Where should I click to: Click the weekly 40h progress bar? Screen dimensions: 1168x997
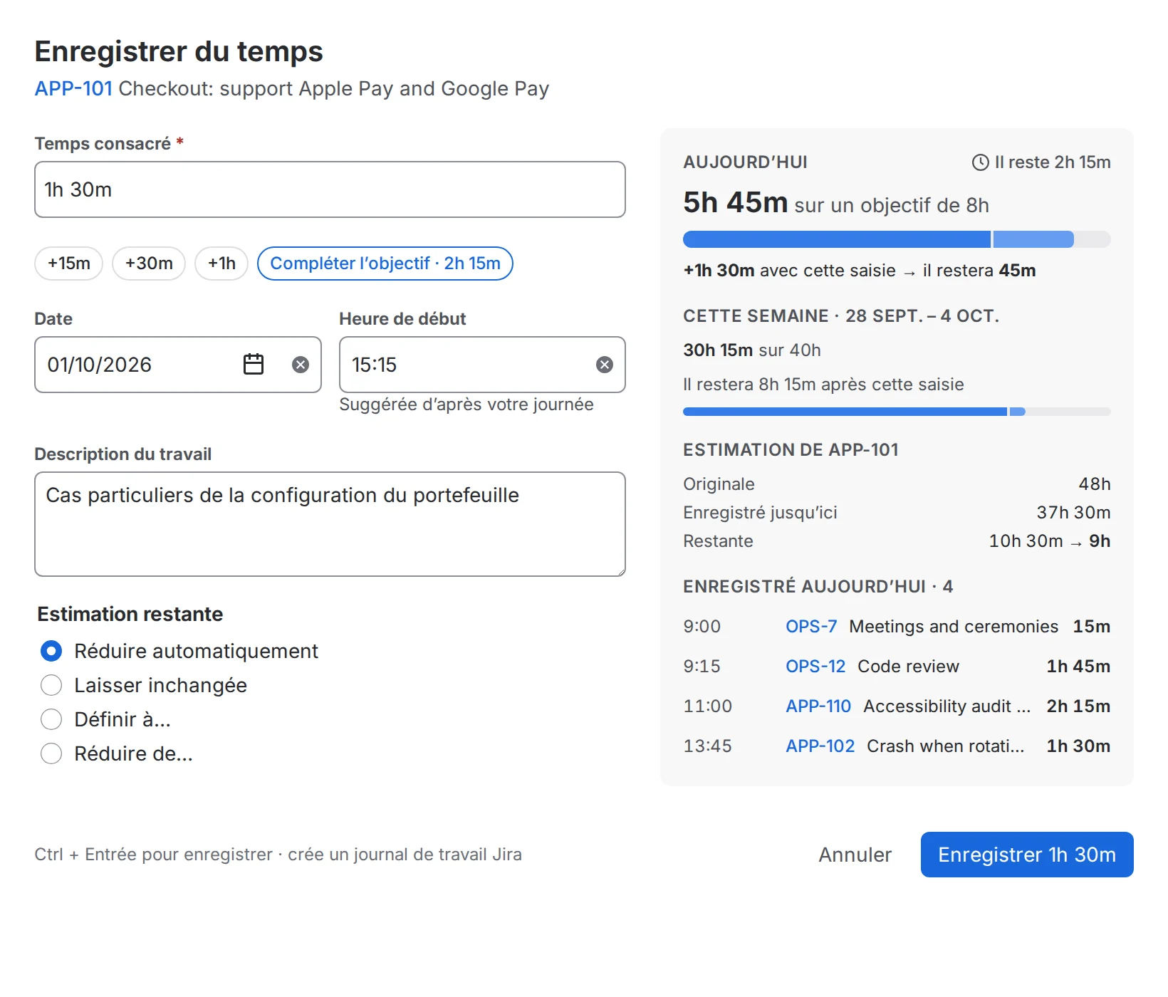click(x=897, y=412)
